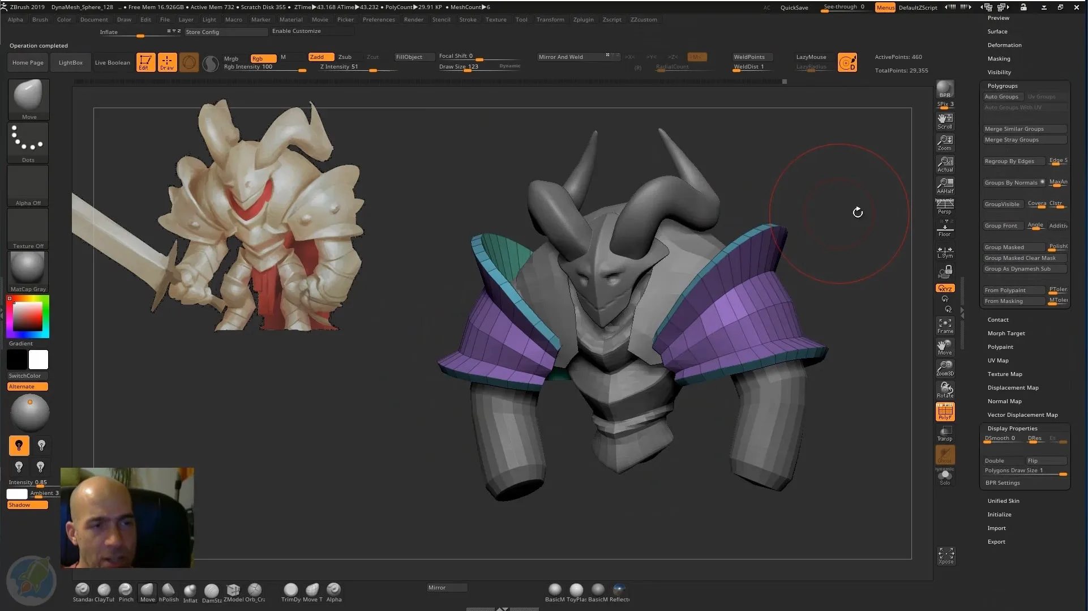This screenshot has width=1088, height=611.
Task: Enable Perspective with the Persp icon
Action: point(944,207)
